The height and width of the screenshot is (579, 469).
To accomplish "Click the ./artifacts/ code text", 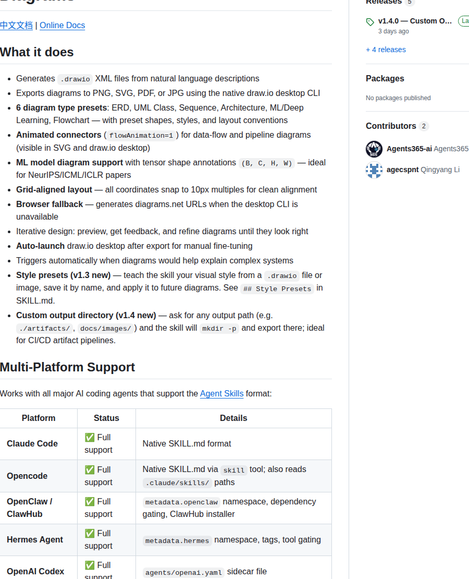I will tap(45, 329).
